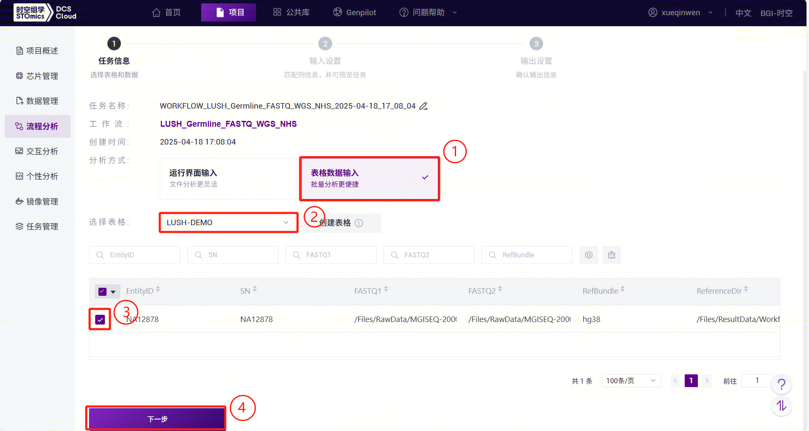
Task: Toggle the select-all header checkbox
Action: tap(102, 292)
